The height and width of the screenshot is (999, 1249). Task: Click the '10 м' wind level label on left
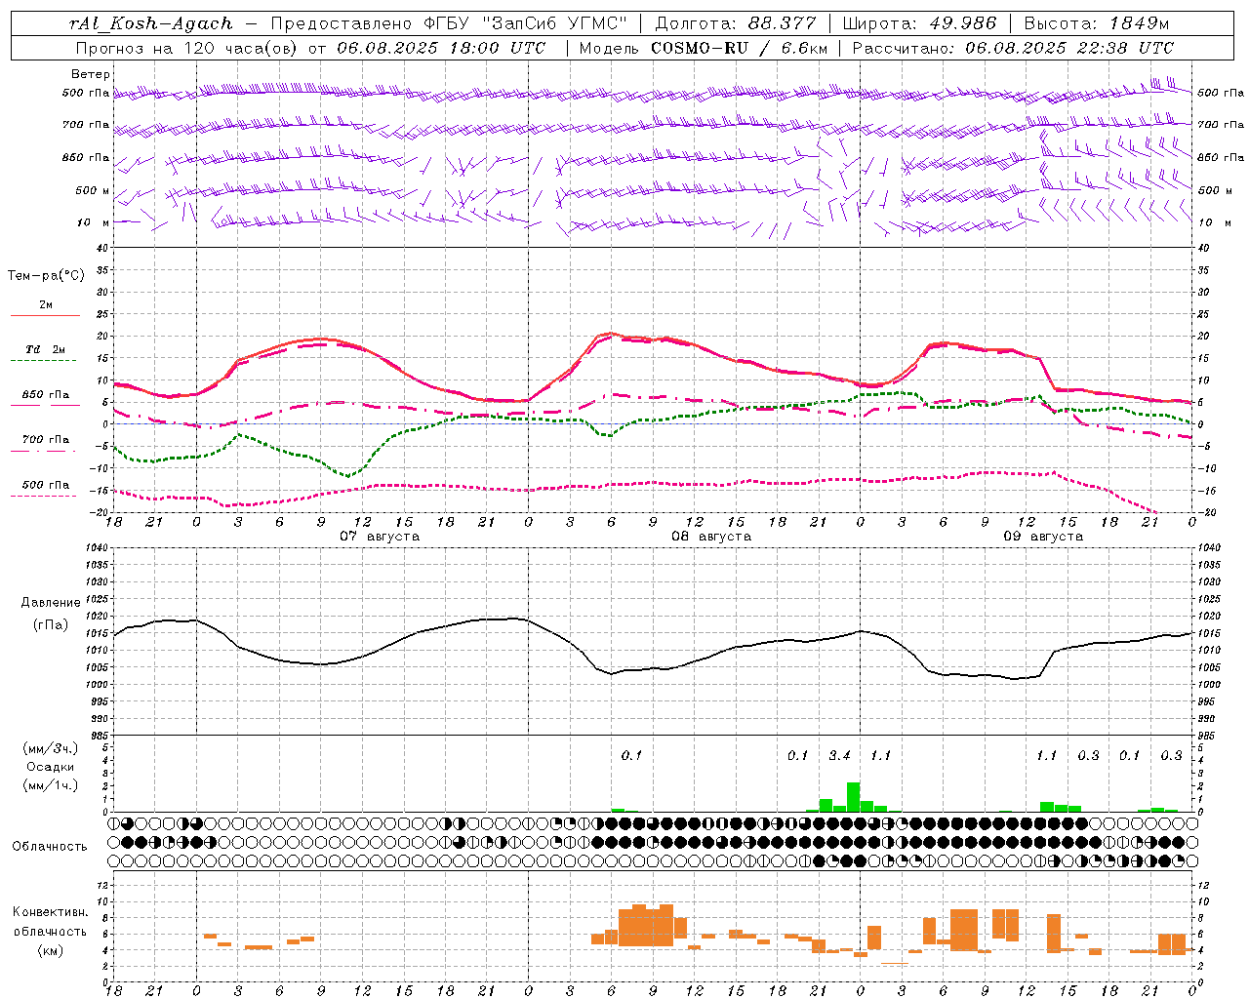point(95,222)
